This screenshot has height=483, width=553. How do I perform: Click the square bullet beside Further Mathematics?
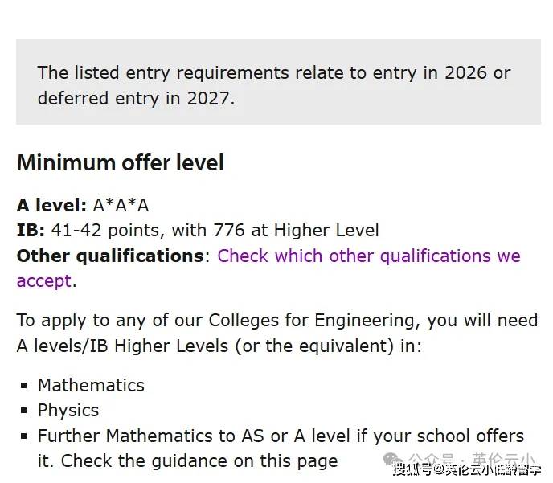click(25, 436)
